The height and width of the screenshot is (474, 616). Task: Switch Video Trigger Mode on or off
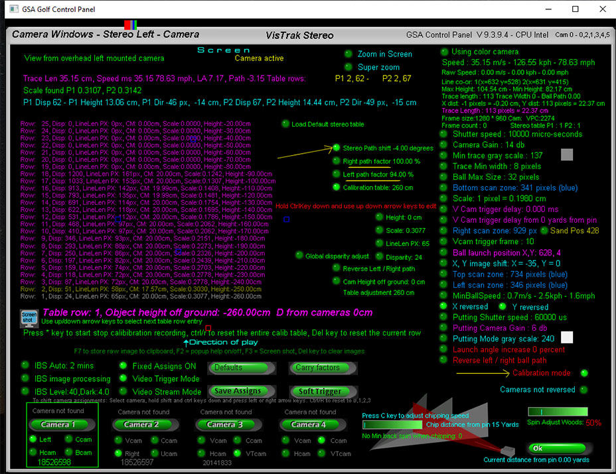[123, 379]
